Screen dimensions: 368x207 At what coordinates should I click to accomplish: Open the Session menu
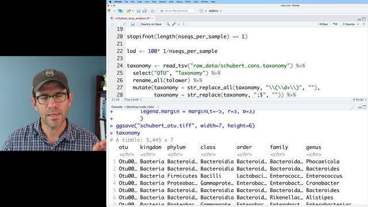coord(163,2)
